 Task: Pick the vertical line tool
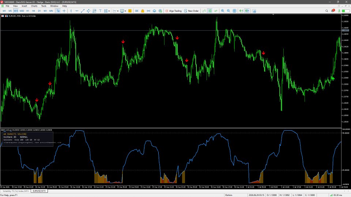71,11
